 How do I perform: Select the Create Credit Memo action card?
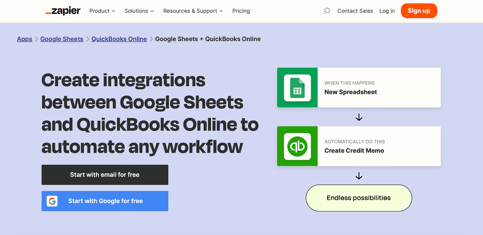[359, 146]
